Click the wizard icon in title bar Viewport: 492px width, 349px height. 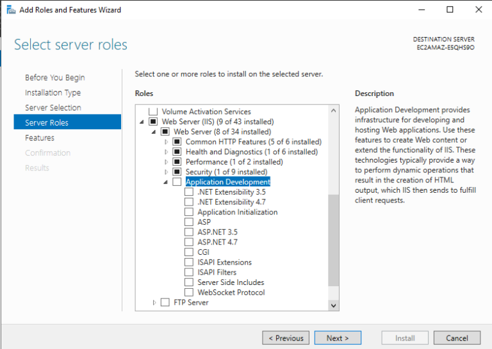[10, 10]
